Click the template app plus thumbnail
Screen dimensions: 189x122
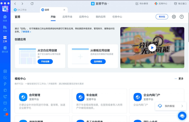80,56
